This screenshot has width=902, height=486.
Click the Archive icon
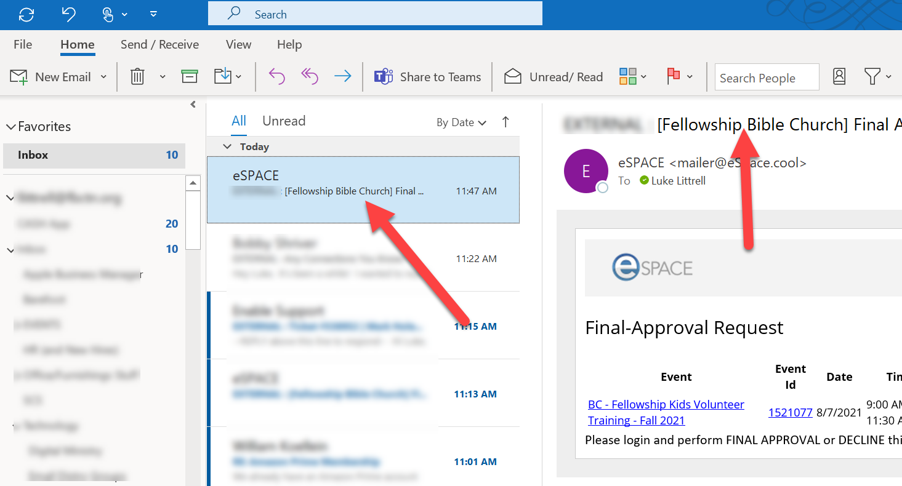pos(190,76)
